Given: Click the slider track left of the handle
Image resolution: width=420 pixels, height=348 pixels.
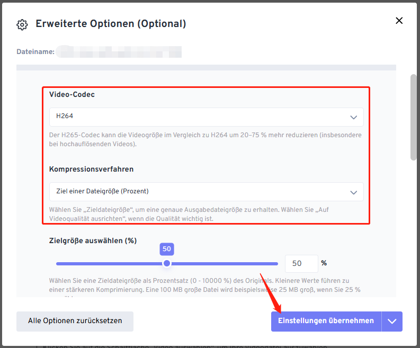Looking at the screenshot, I should click(109, 264).
